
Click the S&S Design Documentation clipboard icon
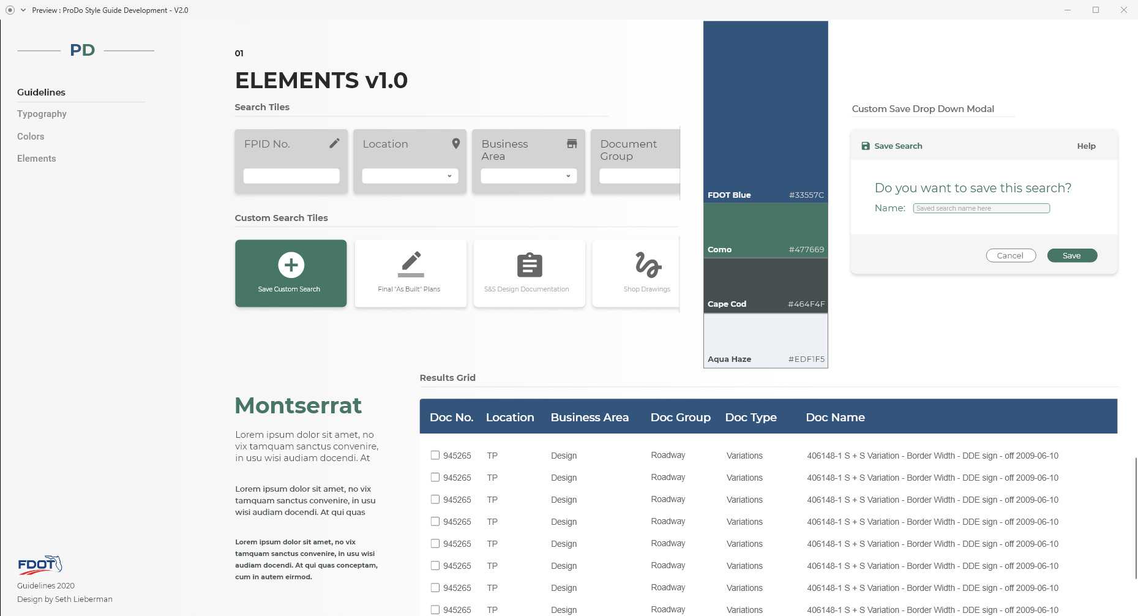530,265
